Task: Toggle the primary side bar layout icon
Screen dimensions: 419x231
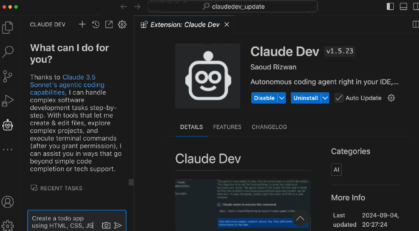Action: point(390,7)
